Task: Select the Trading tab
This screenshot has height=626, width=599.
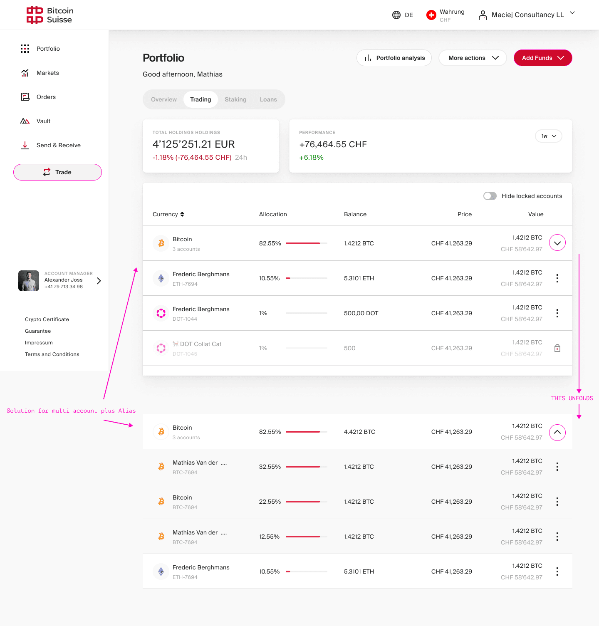Action: (x=200, y=99)
